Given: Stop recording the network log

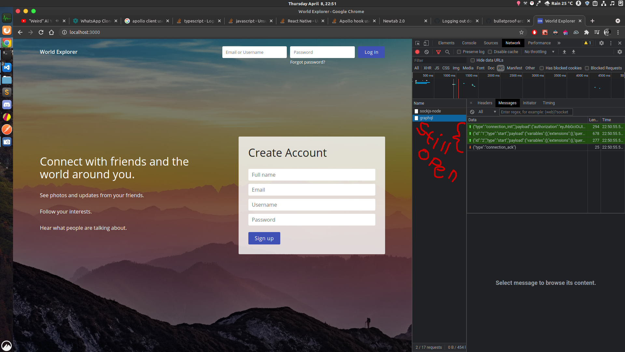Looking at the screenshot, I should pyautogui.click(x=417, y=52).
